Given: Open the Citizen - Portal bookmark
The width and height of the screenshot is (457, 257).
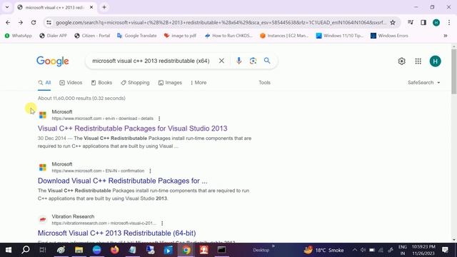Looking at the screenshot, I should pos(92,36).
